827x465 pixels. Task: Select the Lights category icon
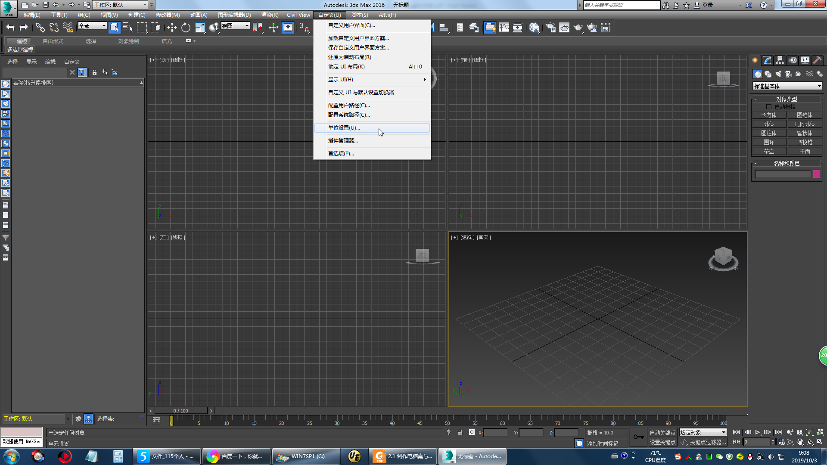click(778, 74)
